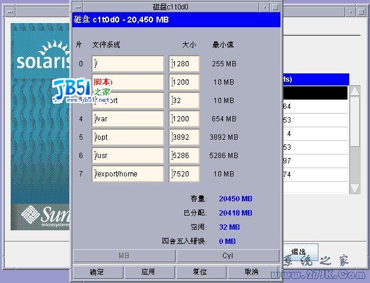370x283 pixels.
Task: Click the 大小 column header
Action: click(189, 44)
